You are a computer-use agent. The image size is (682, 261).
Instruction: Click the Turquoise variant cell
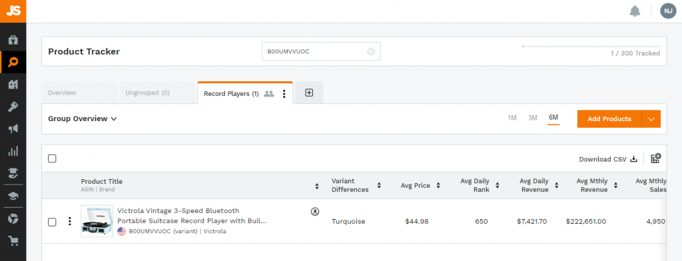pyautogui.click(x=348, y=222)
